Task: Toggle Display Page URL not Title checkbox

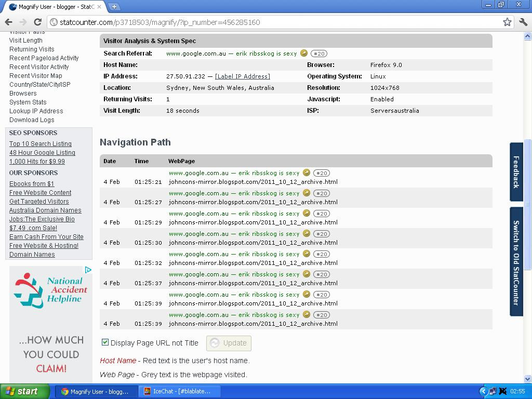Action: coord(105,342)
